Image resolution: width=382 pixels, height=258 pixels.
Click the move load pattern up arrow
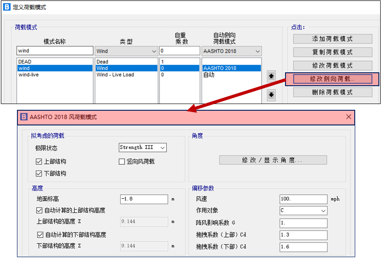(272, 76)
